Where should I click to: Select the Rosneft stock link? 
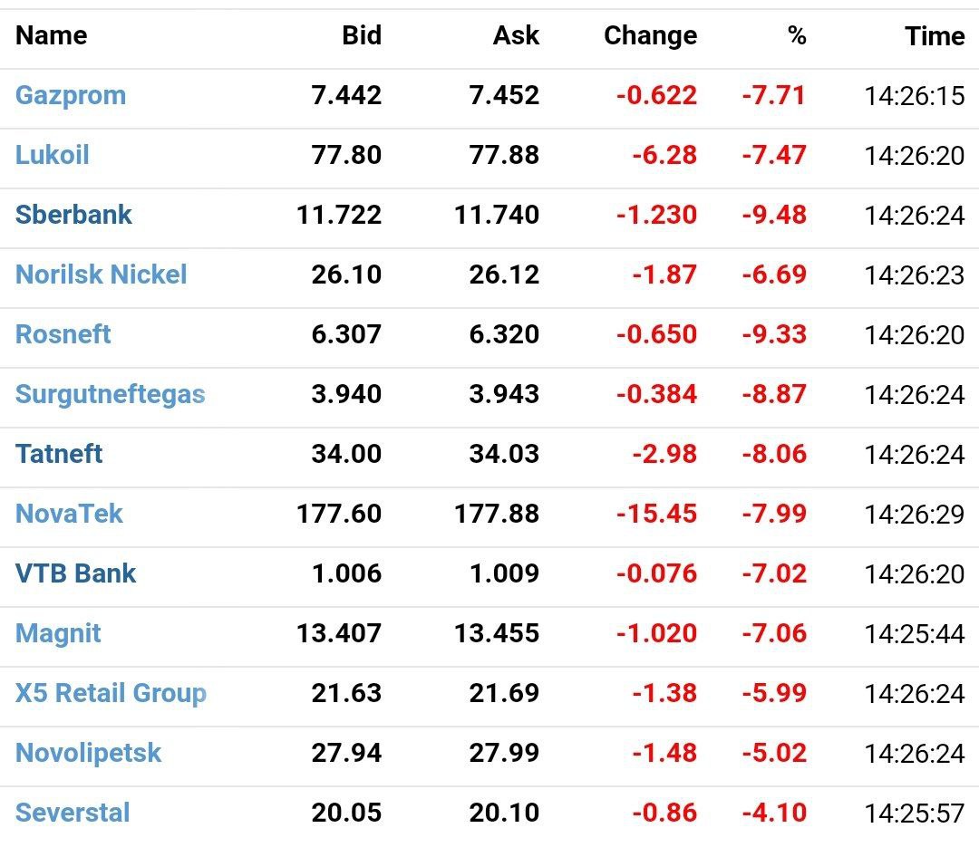63,334
